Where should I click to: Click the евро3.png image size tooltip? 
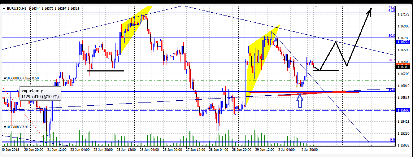pyautogui.click(x=40, y=94)
